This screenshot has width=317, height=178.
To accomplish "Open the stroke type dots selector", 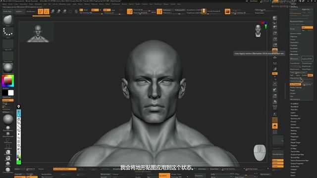I will point(8,32).
